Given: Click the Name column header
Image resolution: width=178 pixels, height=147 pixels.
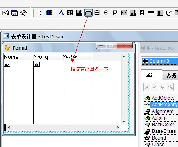Looking at the screenshot, I should point(18,57).
